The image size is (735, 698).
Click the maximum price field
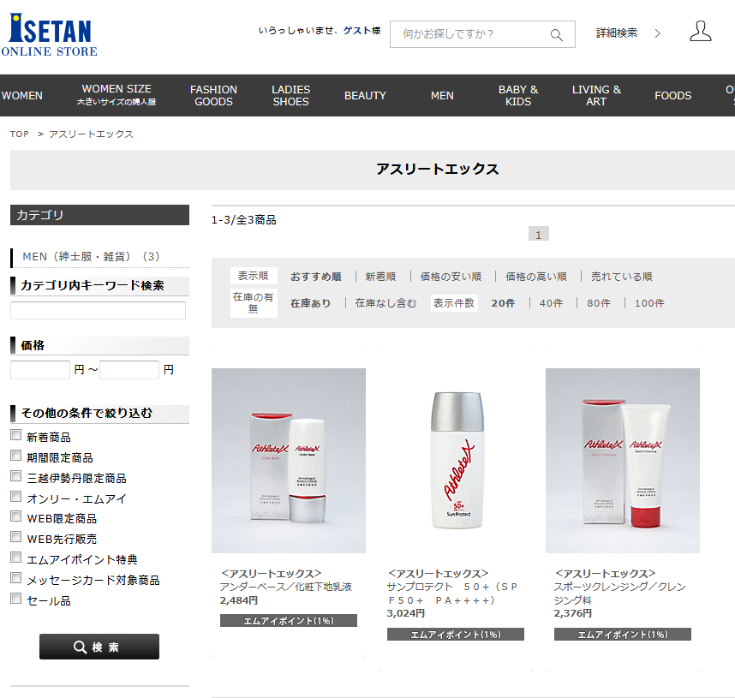coord(129,370)
